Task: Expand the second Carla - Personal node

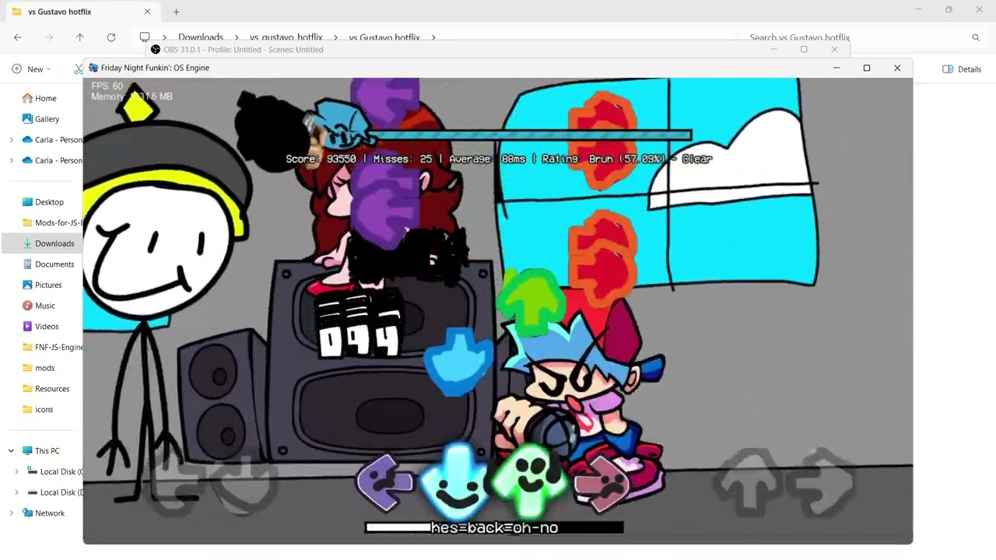Action: [x=11, y=161]
